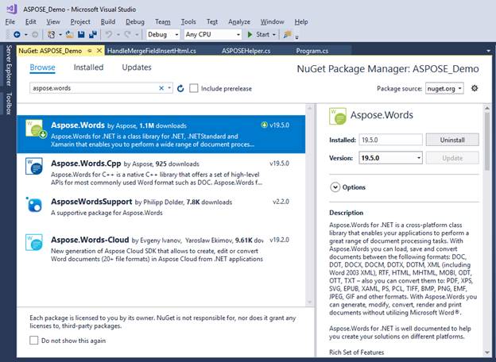Clear the aspose.words search text

click(161, 88)
